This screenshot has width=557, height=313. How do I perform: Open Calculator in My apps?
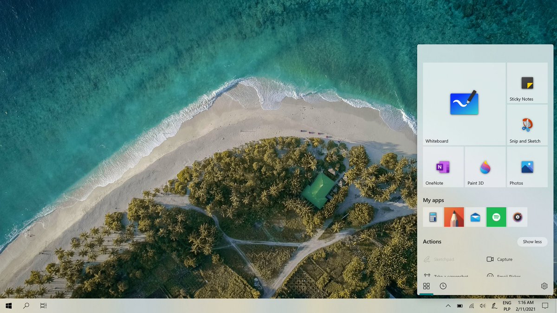(x=433, y=217)
